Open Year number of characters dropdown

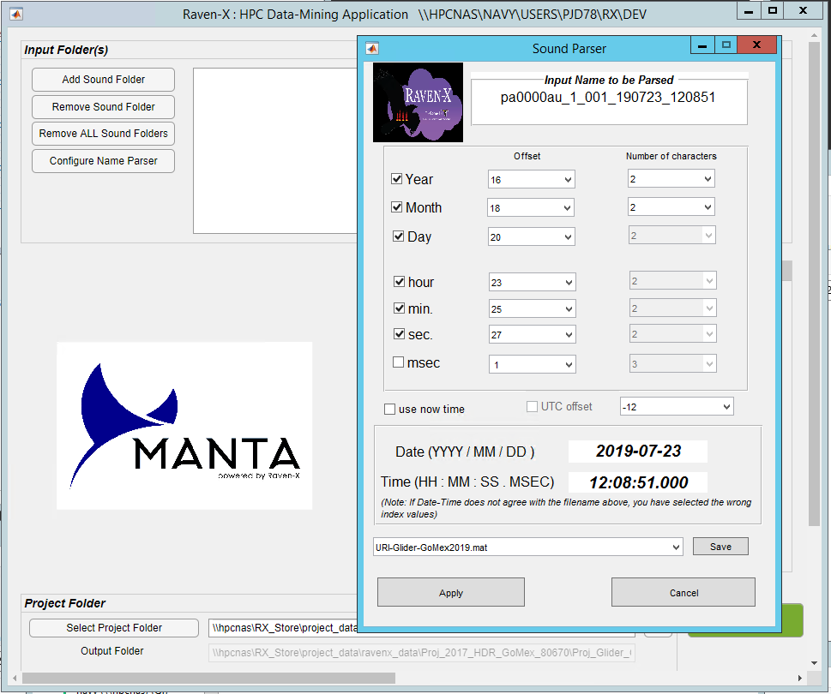pos(671,179)
